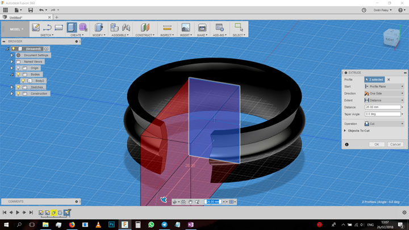
Task: Select the Offset Plane construct tool
Action: tap(145, 27)
